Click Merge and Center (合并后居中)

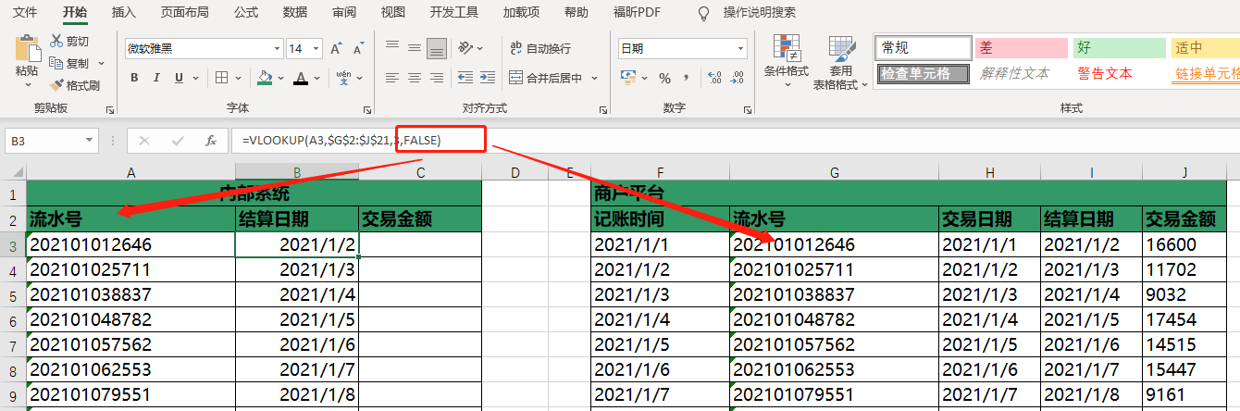(546, 78)
